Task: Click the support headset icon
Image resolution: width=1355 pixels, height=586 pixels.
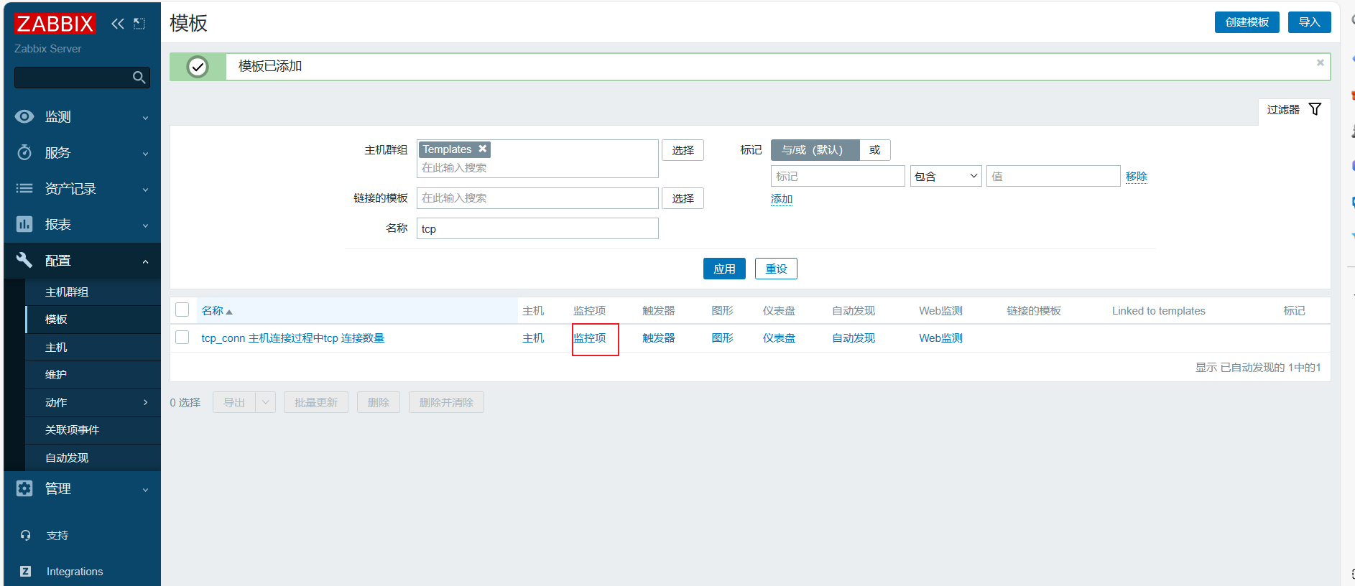Action: (x=26, y=535)
